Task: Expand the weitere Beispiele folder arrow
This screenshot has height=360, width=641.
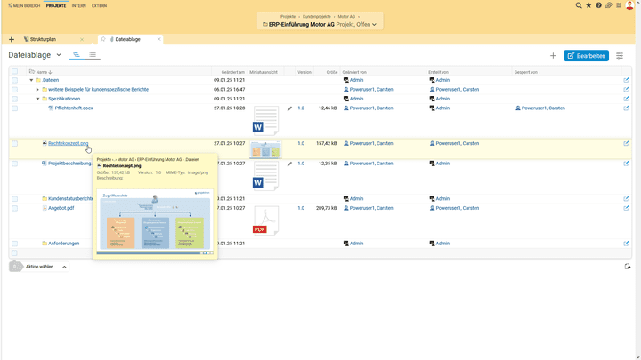Action: pos(37,90)
